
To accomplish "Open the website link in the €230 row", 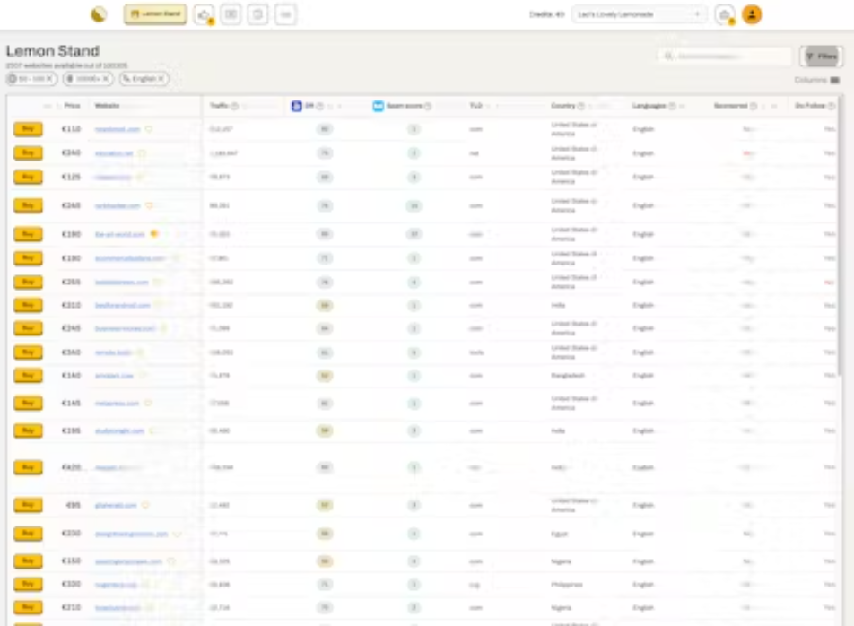I will 131,534.
